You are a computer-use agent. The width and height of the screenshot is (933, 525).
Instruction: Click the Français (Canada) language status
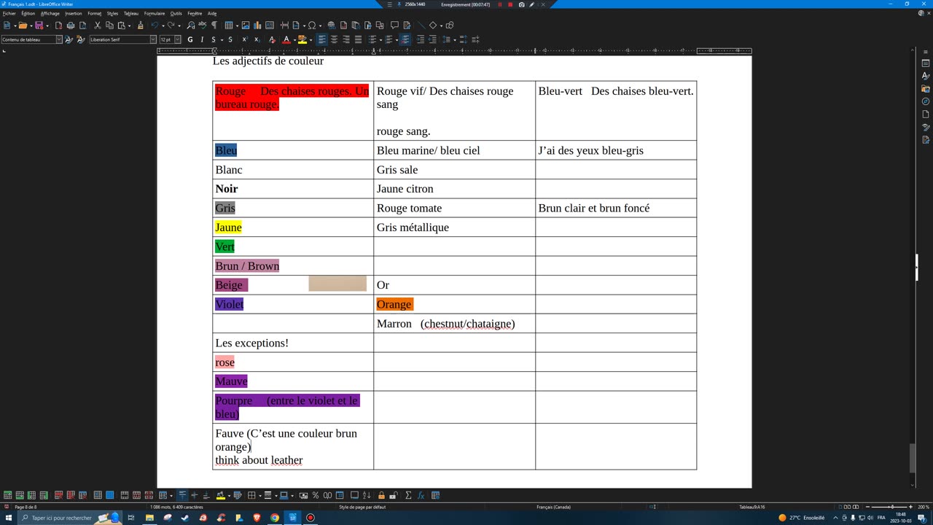[x=553, y=507]
